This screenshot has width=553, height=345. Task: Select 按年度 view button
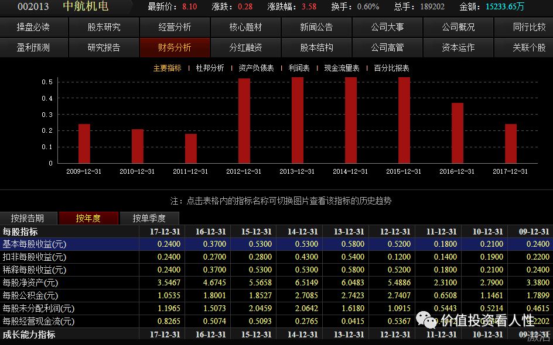[x=88, y=218]
